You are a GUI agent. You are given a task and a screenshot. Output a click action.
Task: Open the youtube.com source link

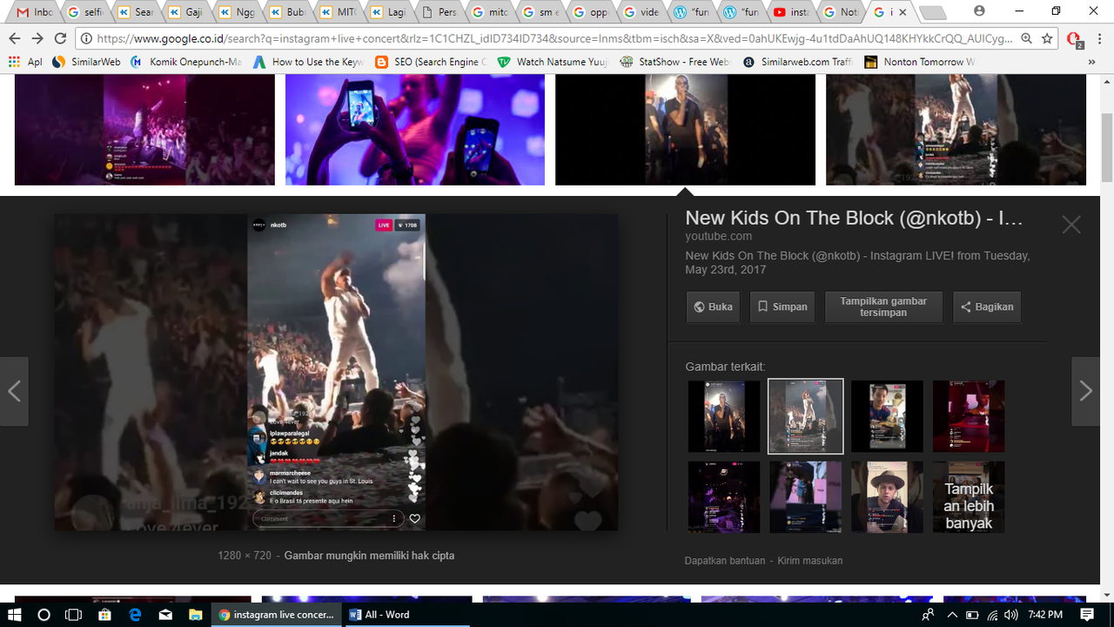pos(719,236)
